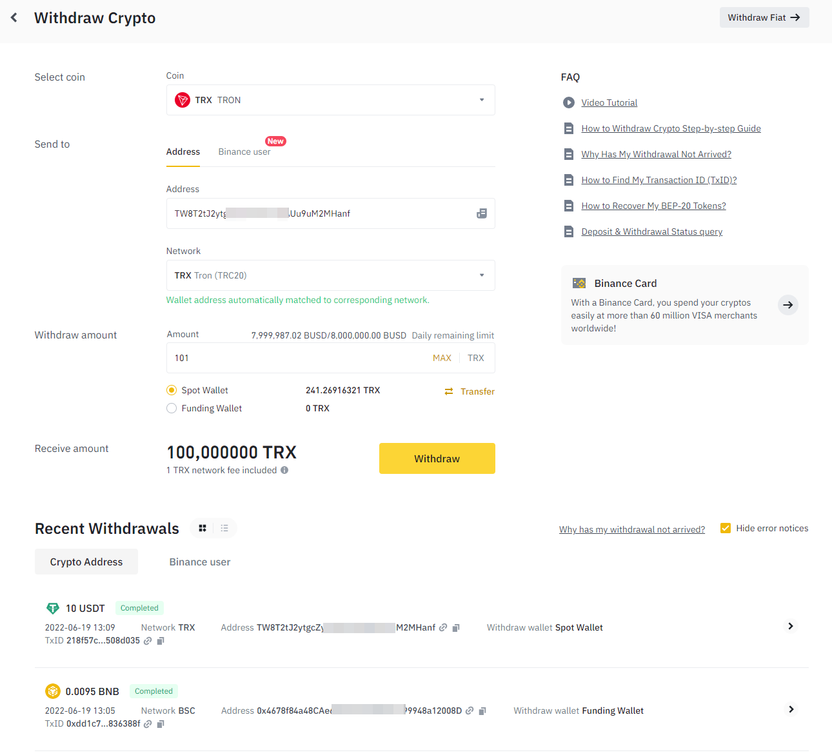Open Binance user tab in Recent Withdrawals
Viewport: 832px width, 755px height.
(x=200, y=562)
